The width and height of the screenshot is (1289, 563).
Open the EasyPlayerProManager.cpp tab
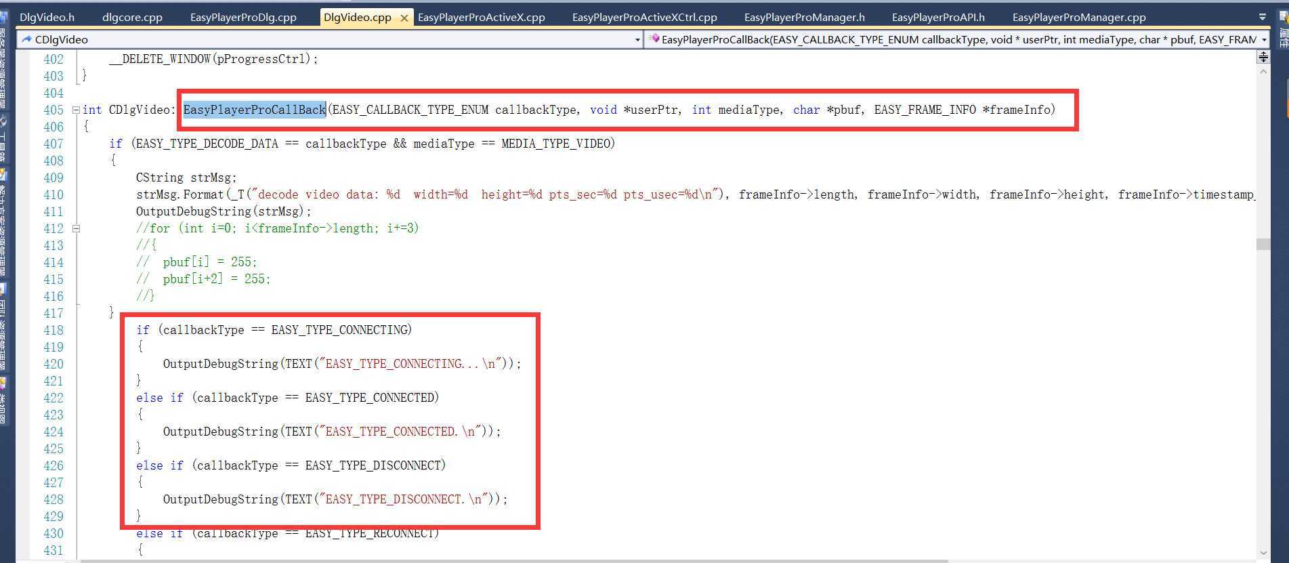click(1079, 17)
